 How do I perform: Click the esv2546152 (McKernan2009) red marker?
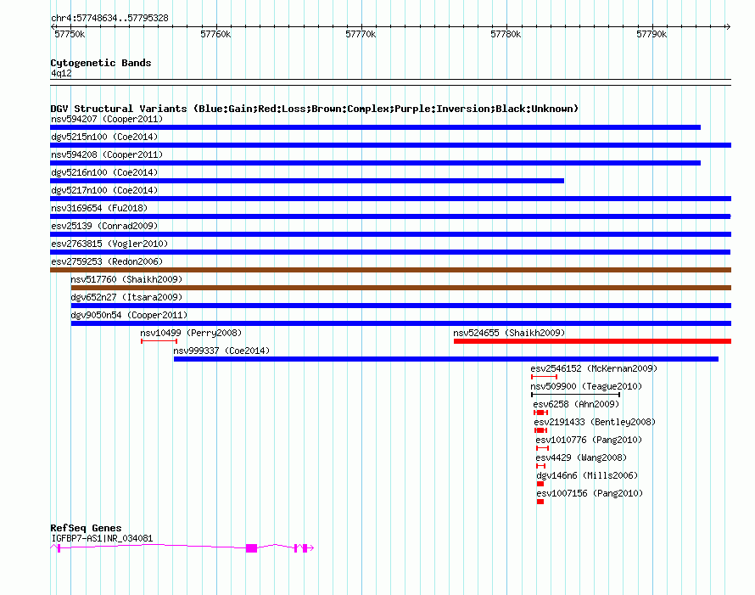tap(544, 377)
